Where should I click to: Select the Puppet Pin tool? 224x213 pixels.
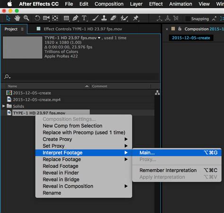point(136,18)
